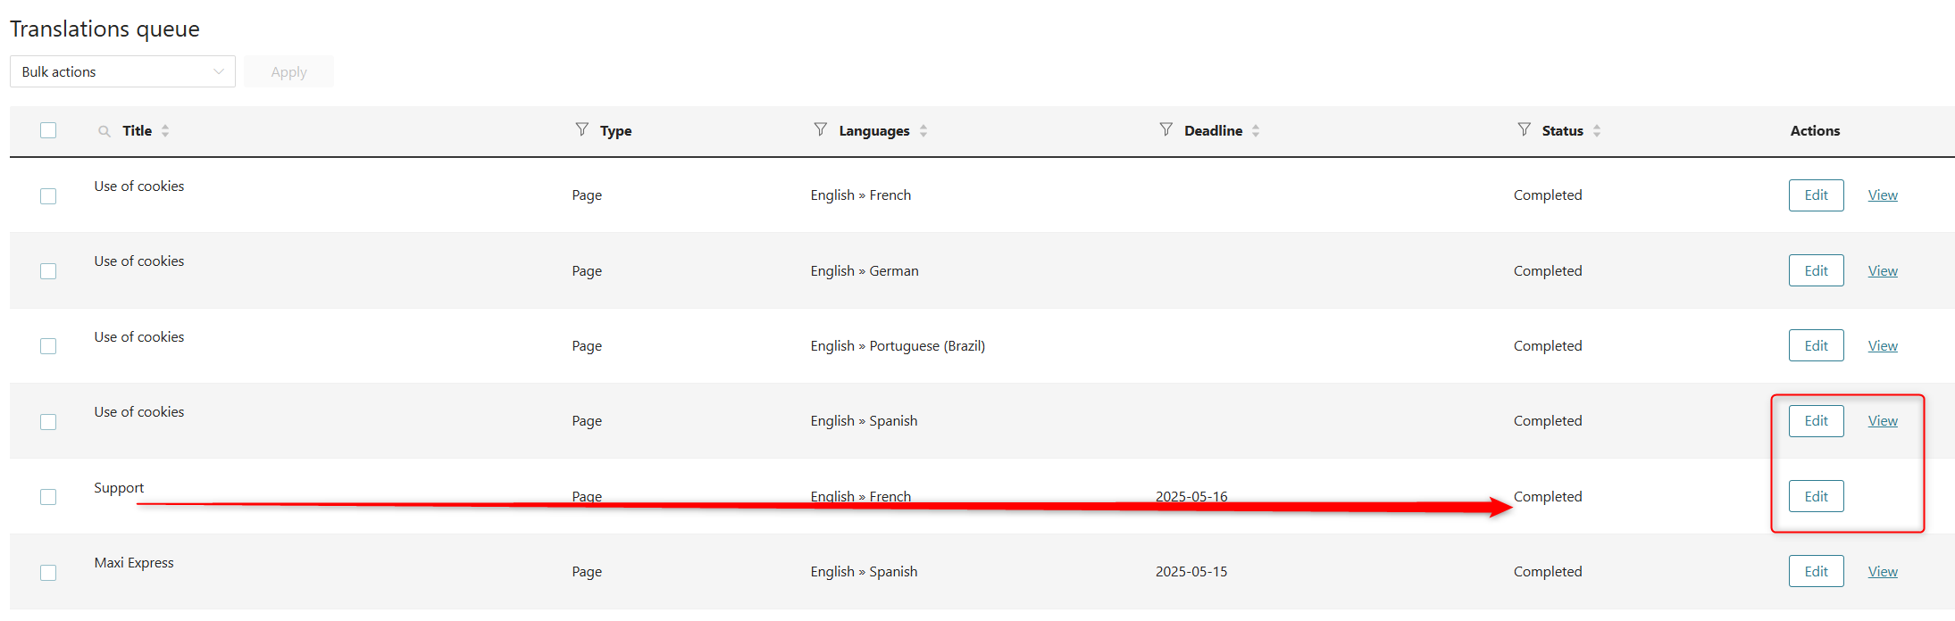Viewport: 1955px width, 621px height.
Task: Click the Maxi Express title cell
Action: click(x=134, y=563)
